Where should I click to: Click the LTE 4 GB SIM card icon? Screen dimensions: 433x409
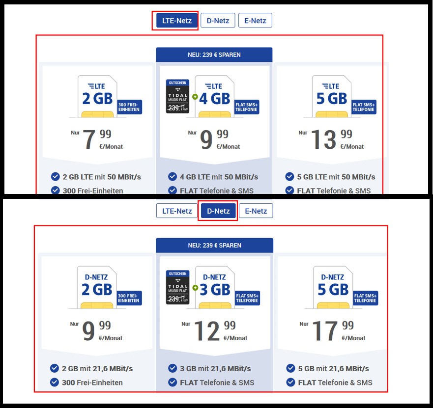click(214, 96)
